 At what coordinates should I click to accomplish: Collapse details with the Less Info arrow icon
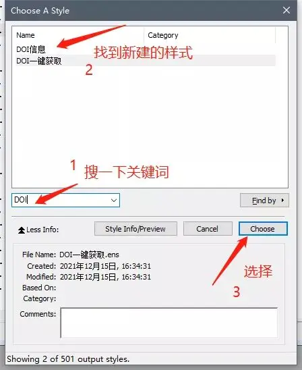tap(22, 230)
